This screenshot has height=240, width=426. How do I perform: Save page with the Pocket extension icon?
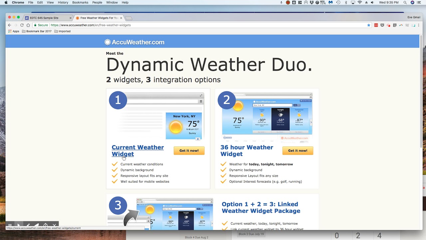coord(382,25)
